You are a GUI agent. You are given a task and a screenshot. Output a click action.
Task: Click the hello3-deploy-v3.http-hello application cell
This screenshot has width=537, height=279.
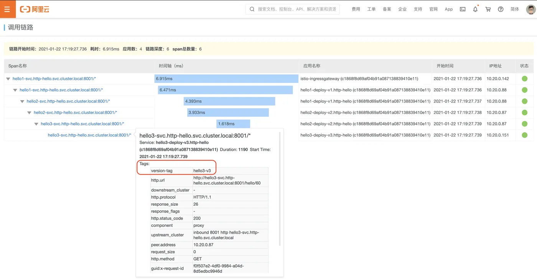click(x=365, y=135)
